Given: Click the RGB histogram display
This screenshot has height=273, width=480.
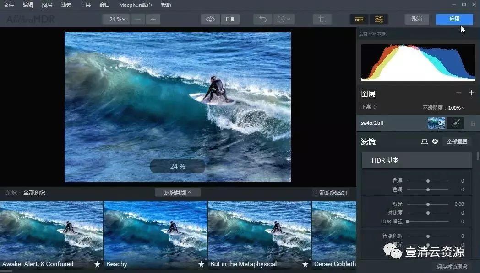Looking at the screenshot, I should [418, 63].
